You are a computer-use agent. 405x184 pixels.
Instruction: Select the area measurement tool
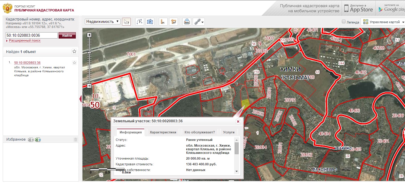173,22
